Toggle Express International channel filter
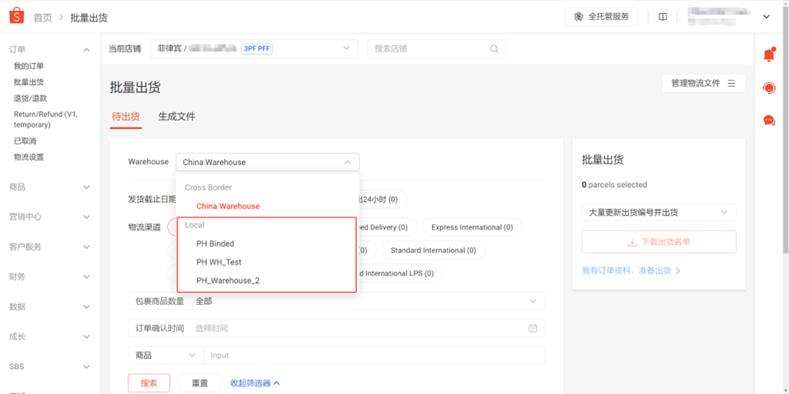The width and height of the screenshot is (789, 394). coord(472,227)
